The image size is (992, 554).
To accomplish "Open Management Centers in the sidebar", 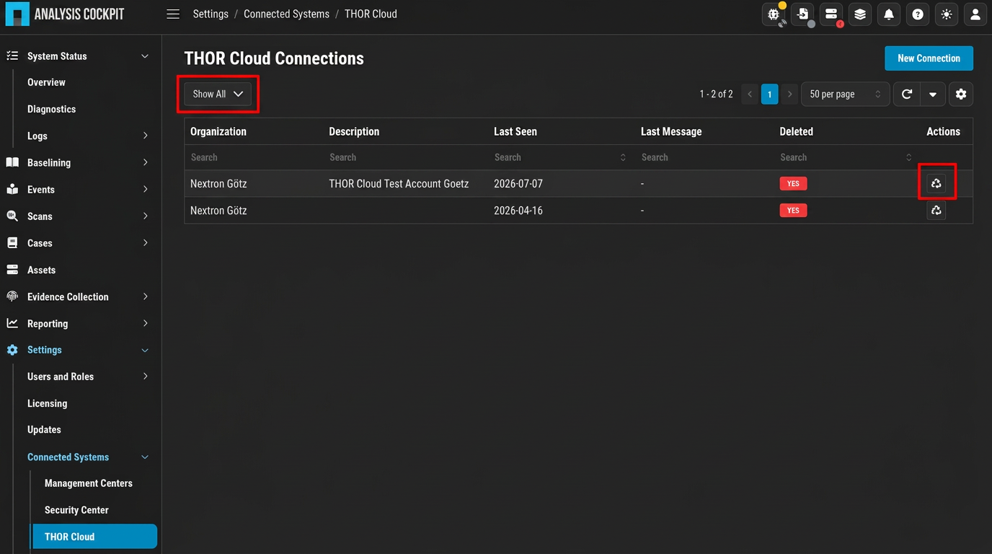I will coord(89,483).
